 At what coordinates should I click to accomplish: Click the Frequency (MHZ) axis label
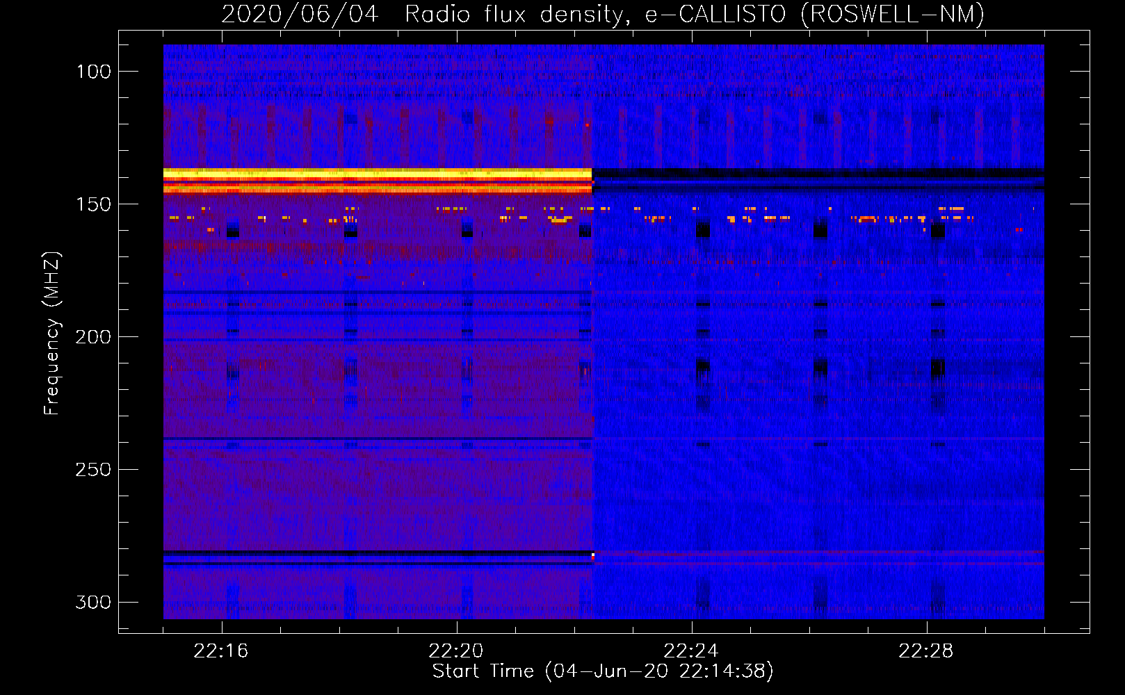pyautogui.click(x=52, y=334)
